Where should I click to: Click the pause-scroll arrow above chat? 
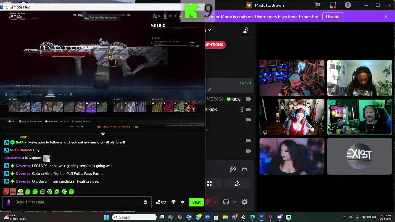tap(103, 134)
